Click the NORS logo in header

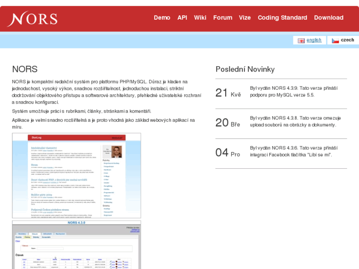[32, 19]
